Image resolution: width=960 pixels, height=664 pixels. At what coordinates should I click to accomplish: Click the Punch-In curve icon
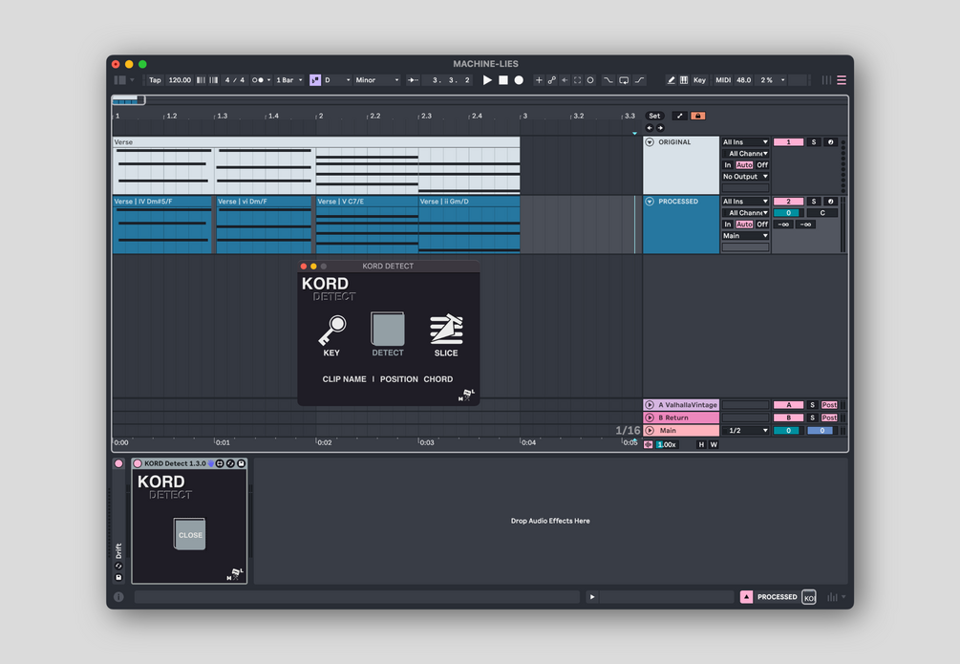pyautogui.click(x=608, y=80)
